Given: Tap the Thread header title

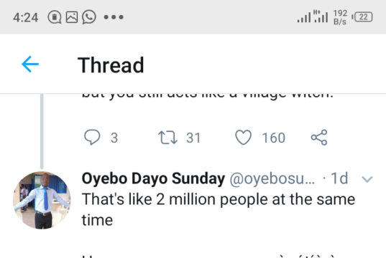Looking at the screenshot, I should 111,65.
